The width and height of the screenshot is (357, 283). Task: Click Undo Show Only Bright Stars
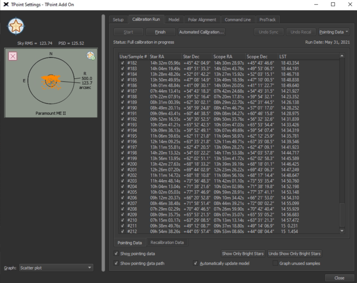tap(294, 254)
